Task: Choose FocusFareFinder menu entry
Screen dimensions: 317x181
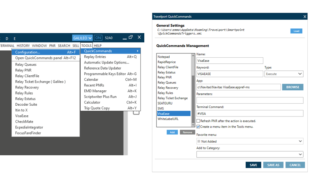Action: tap(28, 133)
